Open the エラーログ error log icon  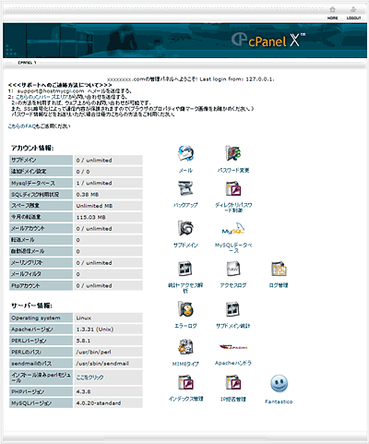(185, 309)
